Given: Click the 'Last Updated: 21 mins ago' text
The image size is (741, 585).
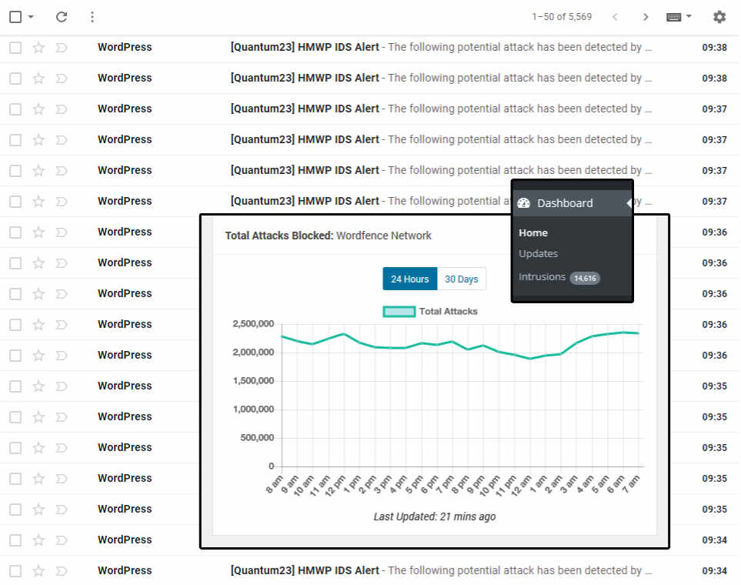Looking at the screenshot, I should coord(435,516).
